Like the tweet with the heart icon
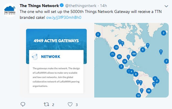Image resolution: width=172 pixels, height=109 pixels. 70,104
